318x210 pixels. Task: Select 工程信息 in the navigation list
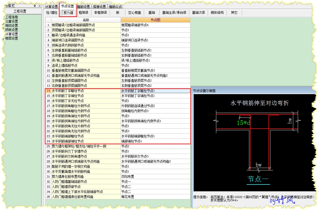(11, 17)
